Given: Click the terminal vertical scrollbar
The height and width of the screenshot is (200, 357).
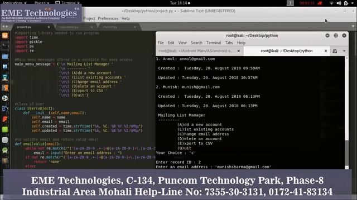Looking at the screenshot, I should pyautogui.click(x=347, y=112).
